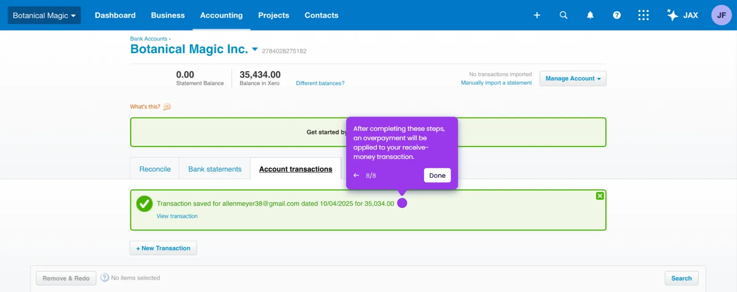
Task: Click the No transactions imported text
Action: [x=500, y=74]
